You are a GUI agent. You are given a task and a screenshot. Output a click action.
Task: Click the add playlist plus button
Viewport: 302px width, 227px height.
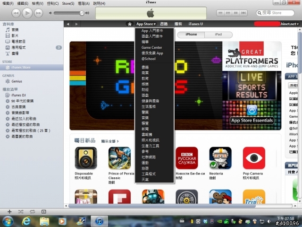pos(9,212)
